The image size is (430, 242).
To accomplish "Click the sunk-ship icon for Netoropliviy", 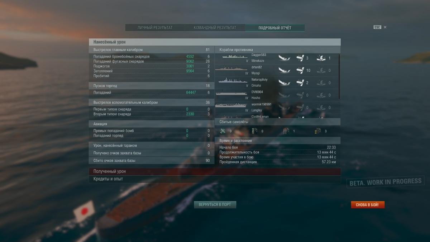I will click(284, 83).
